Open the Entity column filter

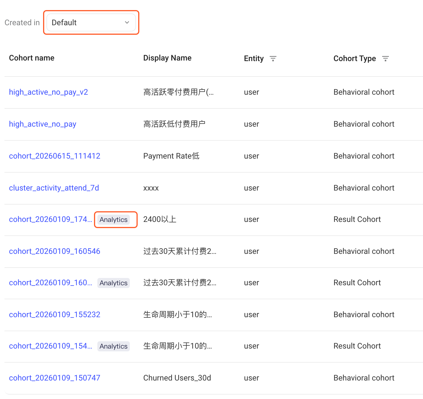tap(273, 59)
